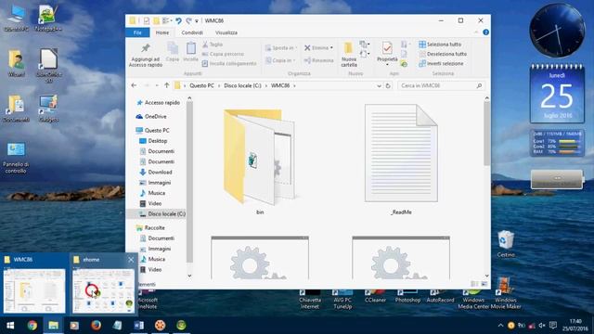The height and width of the screenshot is (334, 594).
Task: Open Cestino on the desktop
Action: [x=506, y=244]
